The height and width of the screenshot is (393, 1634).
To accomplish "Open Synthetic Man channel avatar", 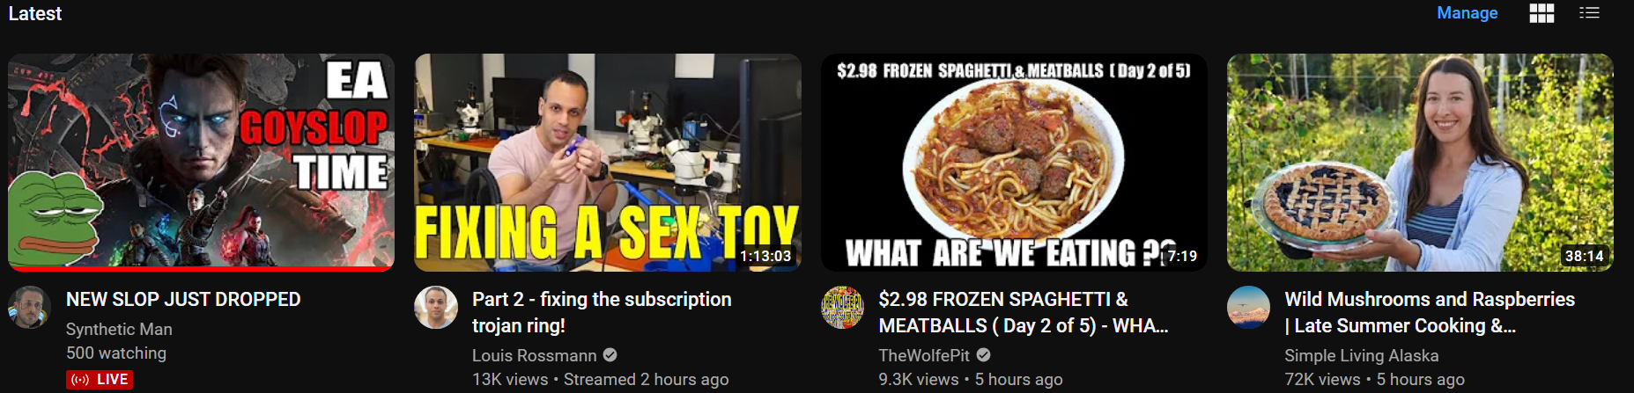I will tap(29, 308).
